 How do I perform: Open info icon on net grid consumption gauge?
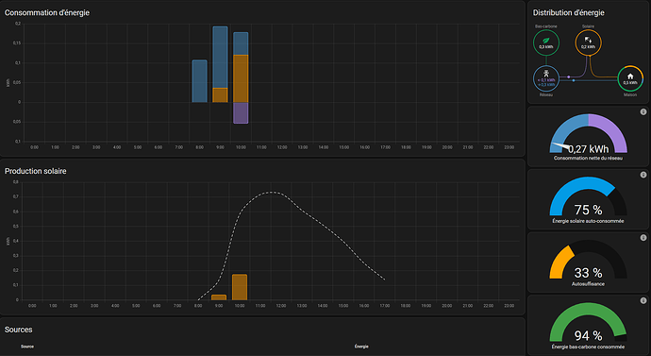[x=643, y=111]
